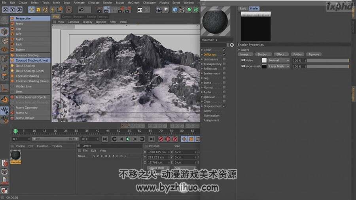Toggle the Y axis lock

tap(13, 9)
